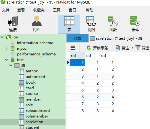The image size is (150, 129).
Task: Expand the mysql database node
Action: (x=7, y=48)
